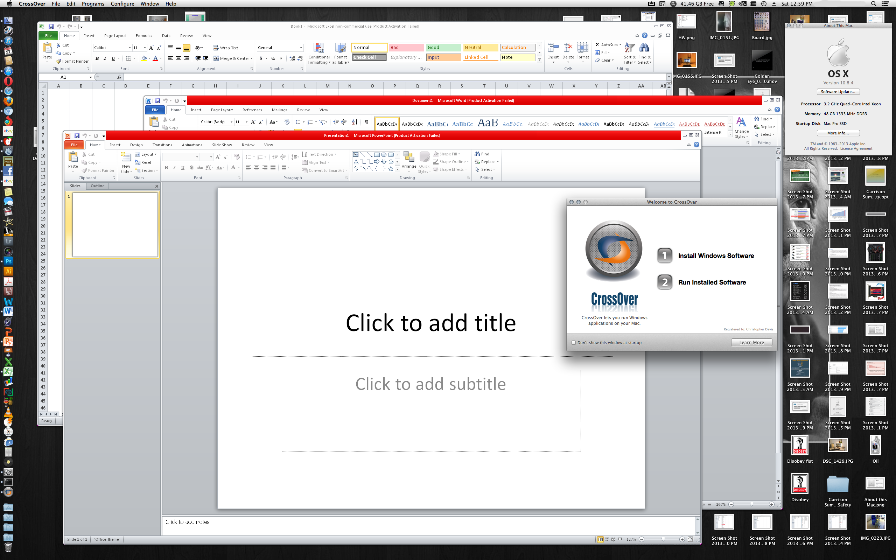The width and height of the screenshot is (896, 560).
Task: Click Learn More button
Action: (x=751, y=342)
